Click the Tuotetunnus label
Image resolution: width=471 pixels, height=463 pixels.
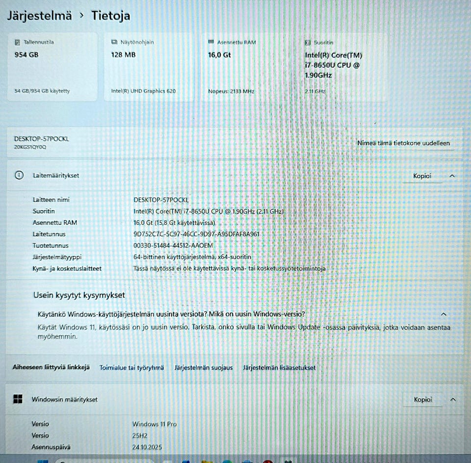pyautogui.click(x=51, y=245)
